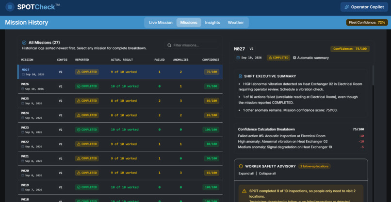
Task: Open mission M024 in the list
Action: coord(120,115)
